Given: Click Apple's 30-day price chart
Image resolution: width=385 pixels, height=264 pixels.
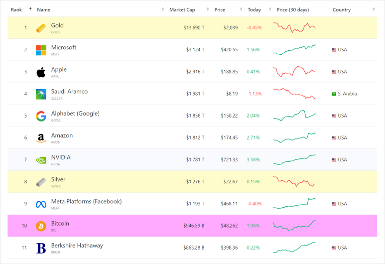Looking at the screenshot, I should (294, 71).
